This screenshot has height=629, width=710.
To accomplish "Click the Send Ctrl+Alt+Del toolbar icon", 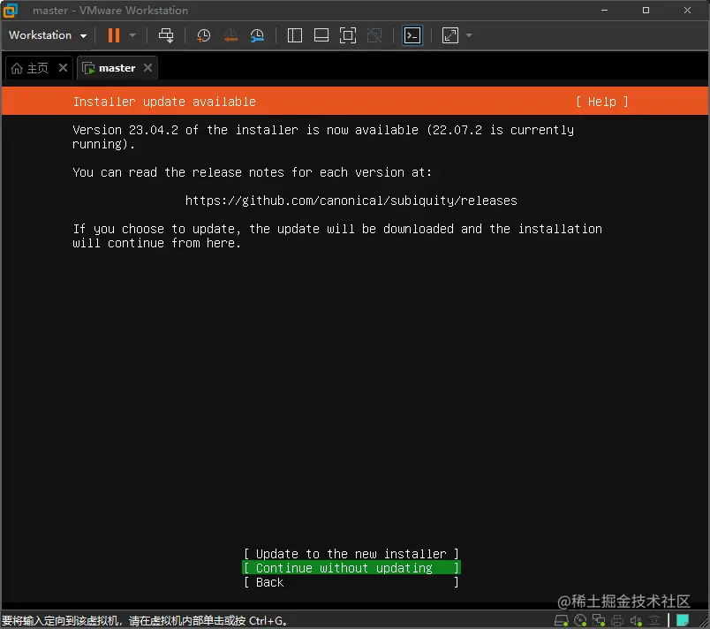I will (x=166, y=35).
